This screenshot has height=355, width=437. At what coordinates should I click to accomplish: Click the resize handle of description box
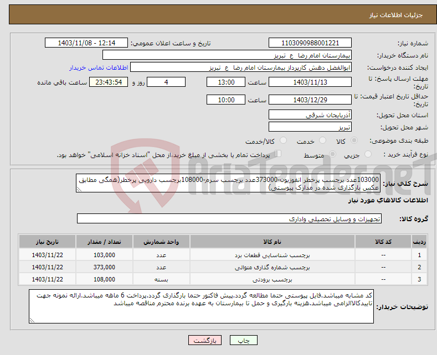tap(79, 190)
